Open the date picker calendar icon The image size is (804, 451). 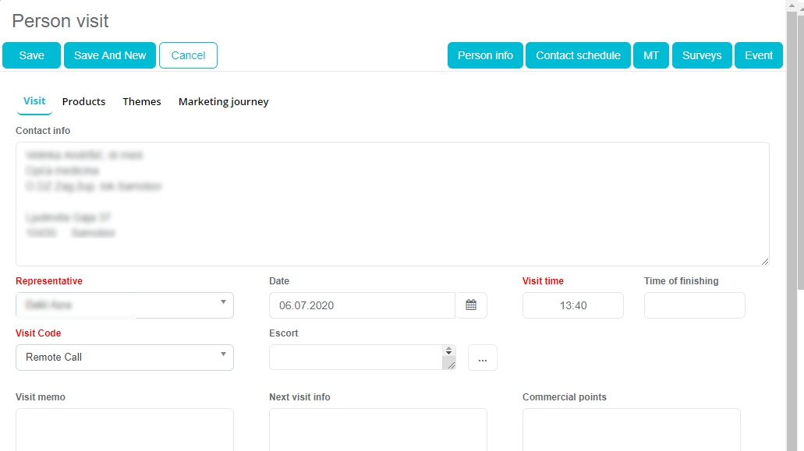click(x=471, y=305)
